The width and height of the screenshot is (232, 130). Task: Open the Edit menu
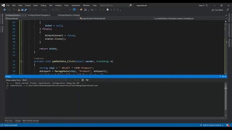tap(14, 5)
